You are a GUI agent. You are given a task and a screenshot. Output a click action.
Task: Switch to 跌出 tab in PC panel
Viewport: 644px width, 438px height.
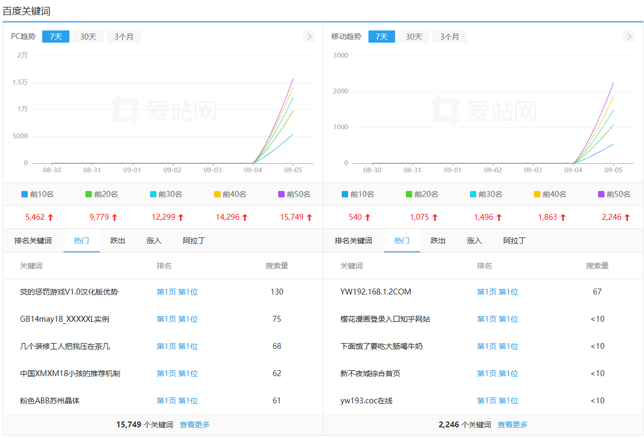coord(117,241)
